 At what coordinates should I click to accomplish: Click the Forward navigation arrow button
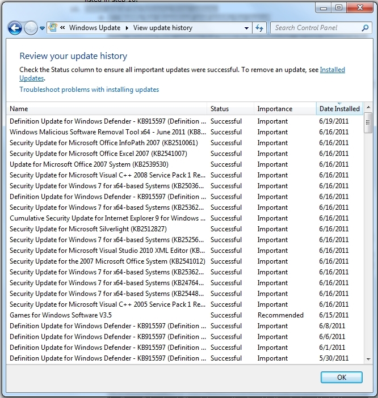tap(31, 28)
